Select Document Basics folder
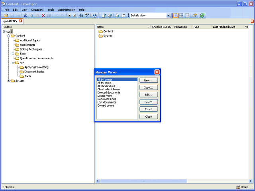The image size is (255, 191). click(x=34, y=72)
